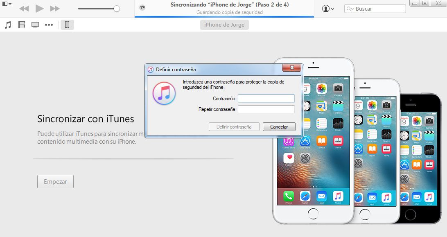447x237 pixels.
Task: Switch to TV Shows library icon
Action: pos(35,25)
